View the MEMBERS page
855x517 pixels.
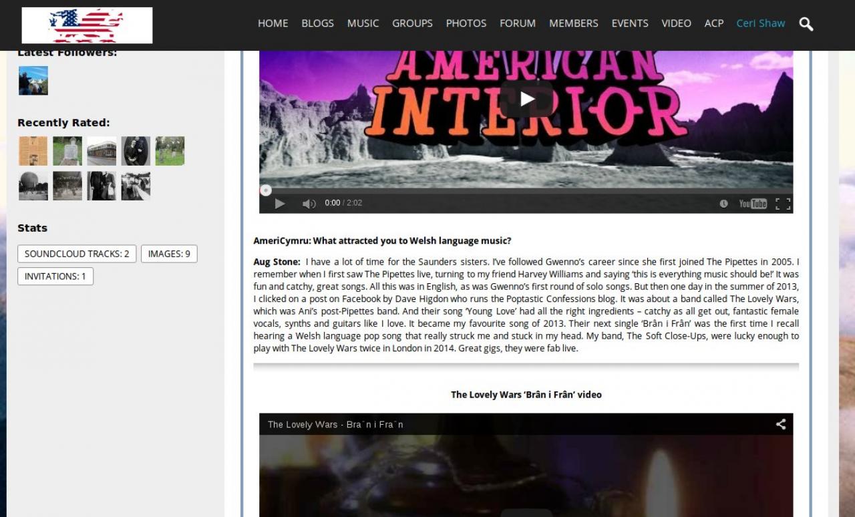point(574,23)
